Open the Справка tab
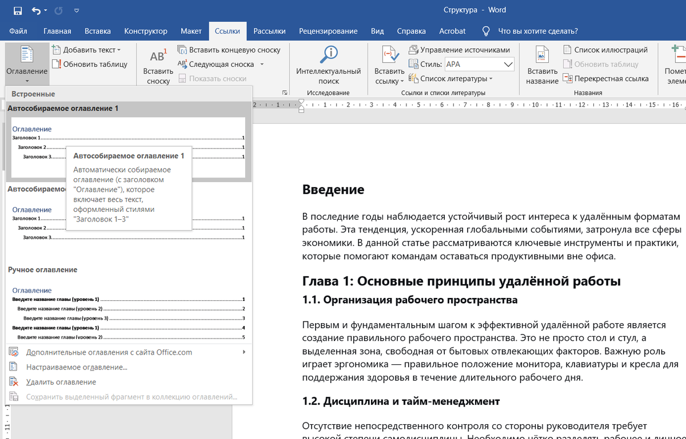The image size is (686, 439). point(411,31)
